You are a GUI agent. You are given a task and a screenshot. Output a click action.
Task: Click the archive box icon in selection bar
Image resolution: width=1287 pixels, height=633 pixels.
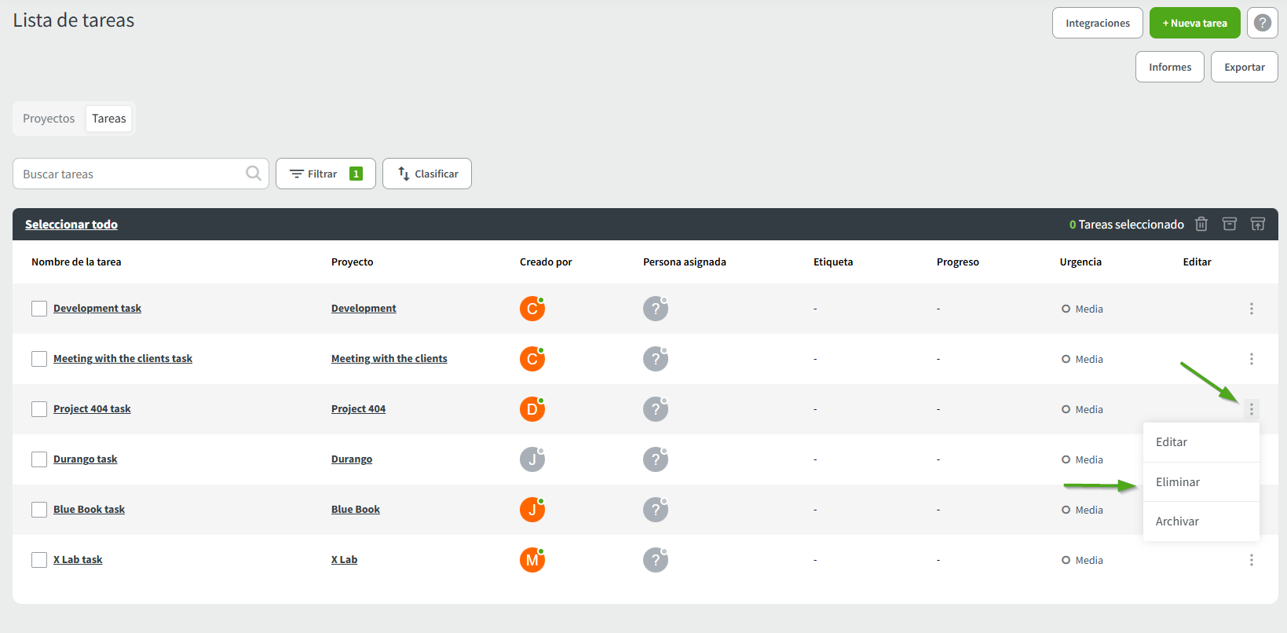point(1229,225)
